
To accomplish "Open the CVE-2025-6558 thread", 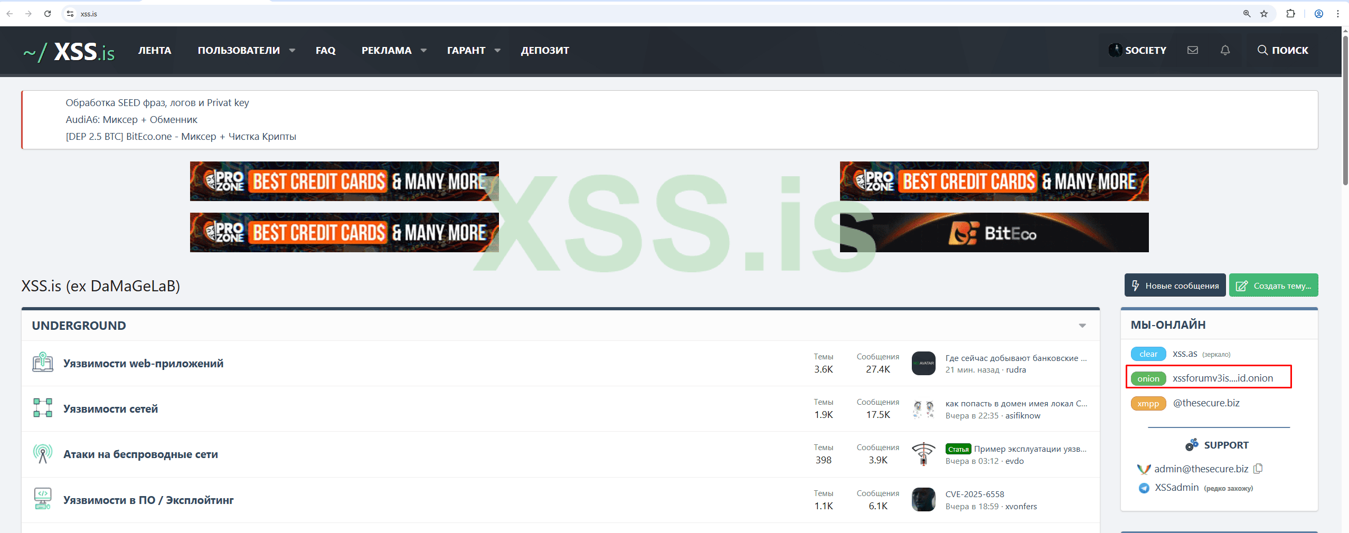I will (x=975, y=494).
